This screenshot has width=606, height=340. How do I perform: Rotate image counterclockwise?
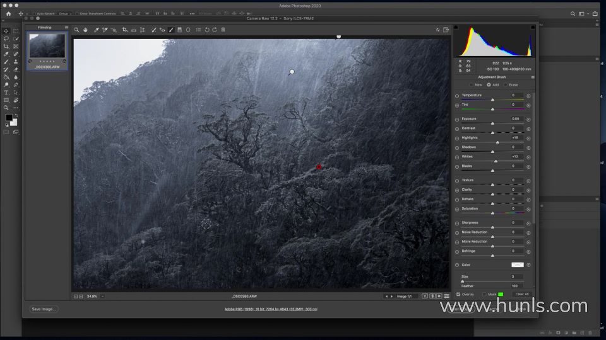(x=207, y=30)
